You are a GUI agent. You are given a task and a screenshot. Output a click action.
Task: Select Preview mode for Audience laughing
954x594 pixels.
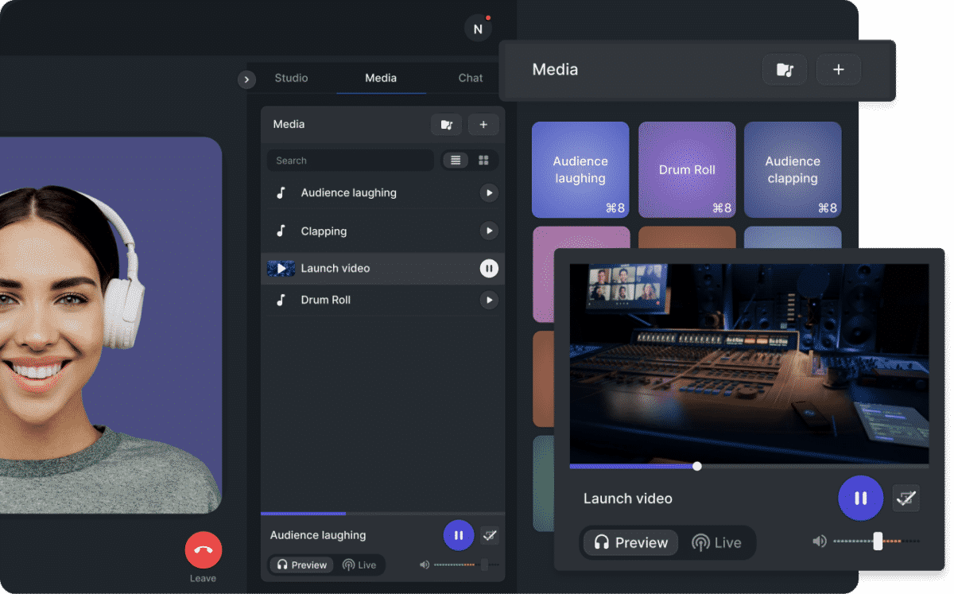pyautogui.click(x=301, y=565)
